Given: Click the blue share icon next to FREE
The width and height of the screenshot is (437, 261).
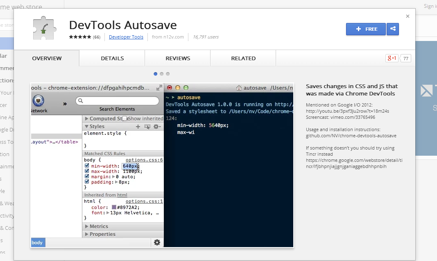Looking at the screenshot, I should (393, 29).
